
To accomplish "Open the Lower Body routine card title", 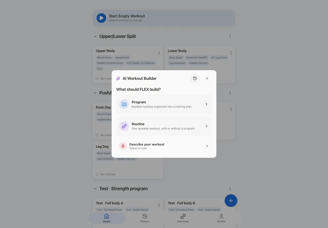I will click(x=177, y=51).
